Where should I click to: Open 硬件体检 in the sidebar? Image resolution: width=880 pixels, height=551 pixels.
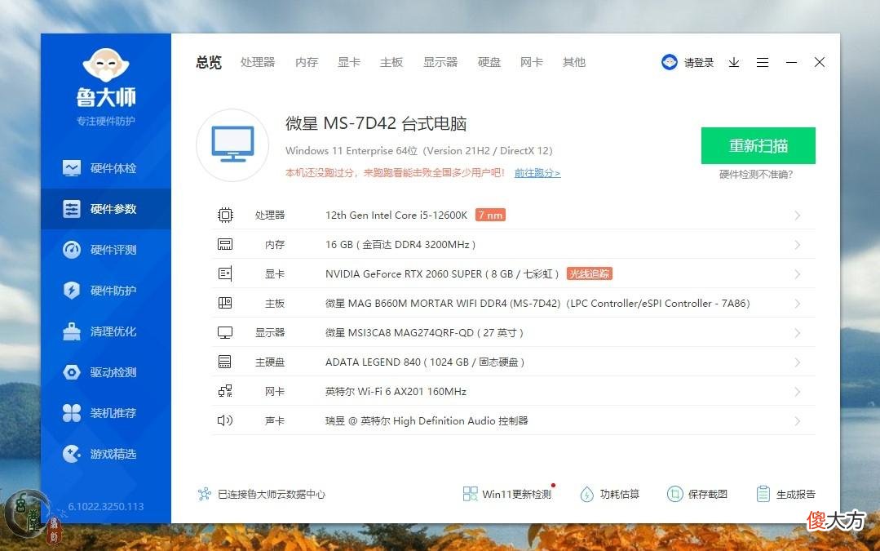tap(105, 168)
